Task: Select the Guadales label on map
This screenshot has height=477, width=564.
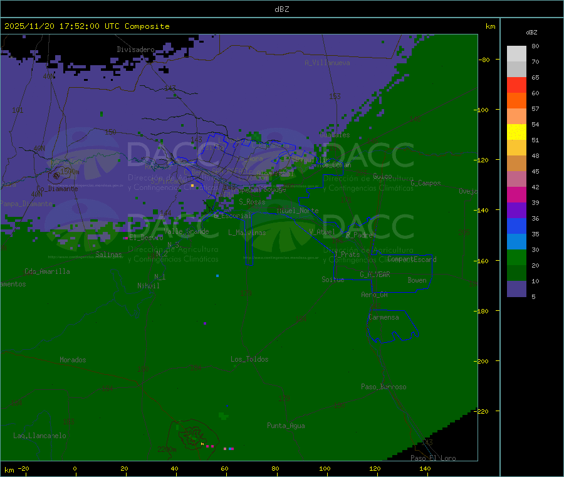Action: (335, 135)
